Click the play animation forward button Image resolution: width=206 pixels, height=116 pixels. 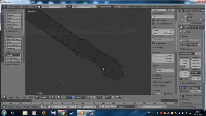coord(109,107)
